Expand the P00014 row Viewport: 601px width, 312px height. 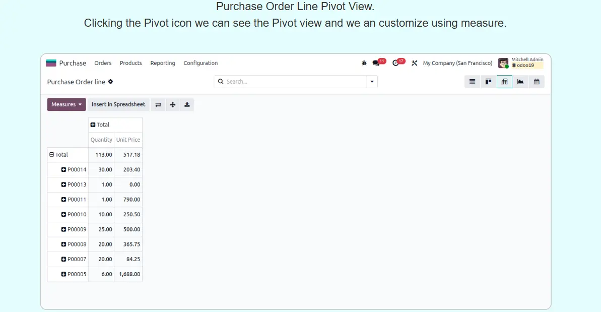click(64, 170)
